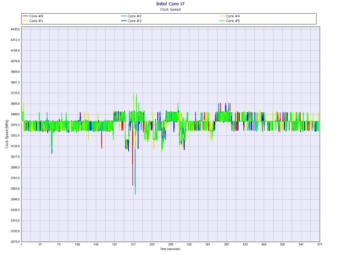This screenshot has height=255, width=341.
Task: Click the Core #2 legend entry
Action: click(x=131, y=16)
